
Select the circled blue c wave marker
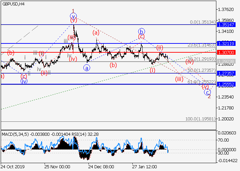(207, 92)
